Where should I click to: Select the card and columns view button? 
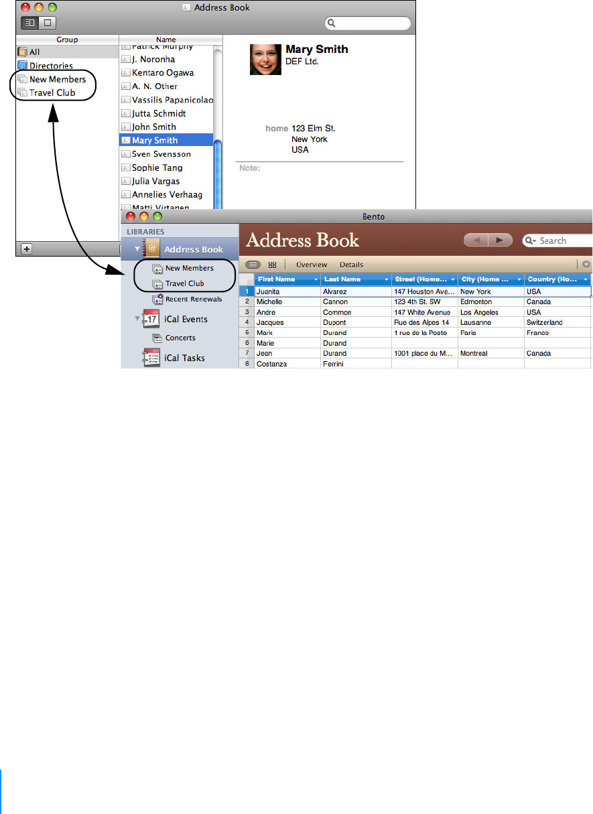[x=30, y=23]
